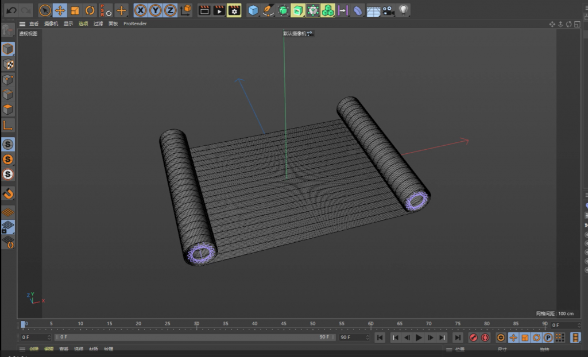Viewport: 588px width, 357px height.
Task: Open the material manager 创建 menu
Action: pyautogui.click(x=34, y=349)
